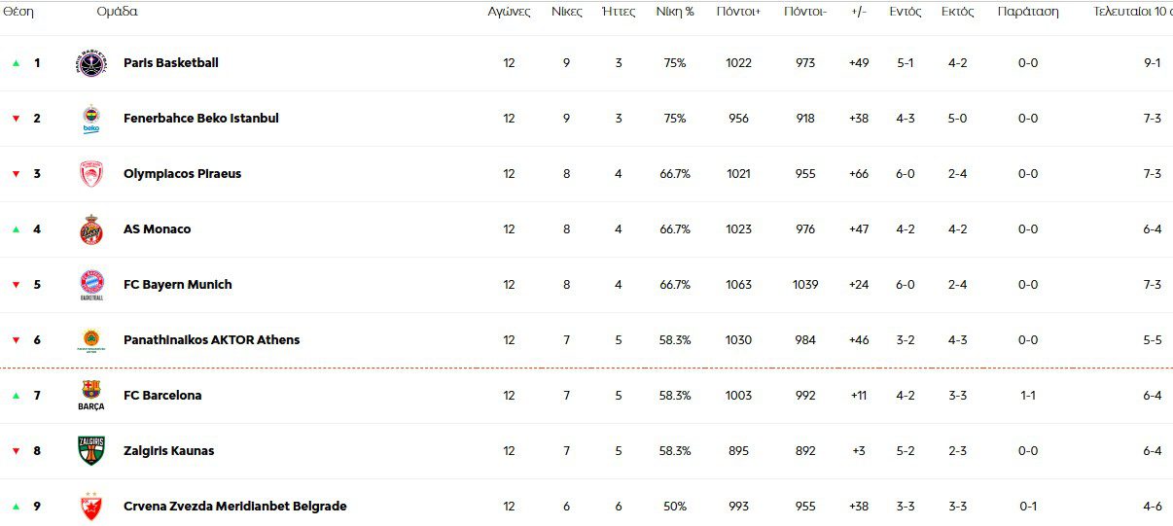Viewport: 1173px width, 526px height.
Task: Click the Panathinaikos AKTOR Athens logo
Action: tap(90, 340)
